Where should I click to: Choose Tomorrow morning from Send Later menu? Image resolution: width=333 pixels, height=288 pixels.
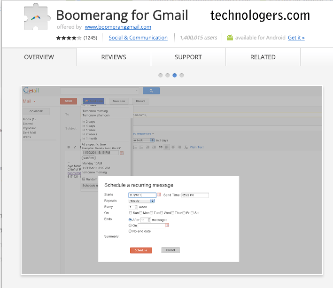click(95, 111)
